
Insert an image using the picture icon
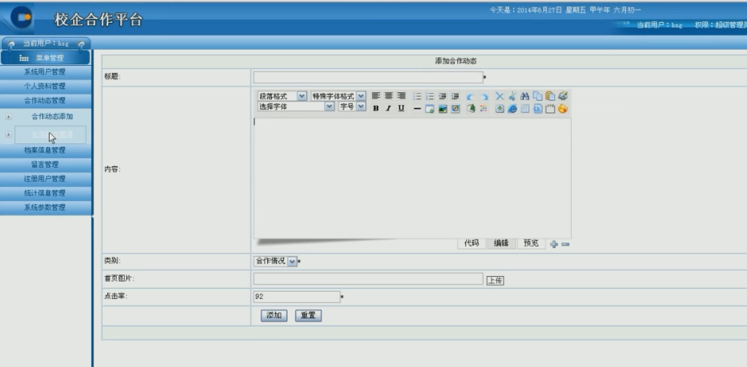point(442,109)
